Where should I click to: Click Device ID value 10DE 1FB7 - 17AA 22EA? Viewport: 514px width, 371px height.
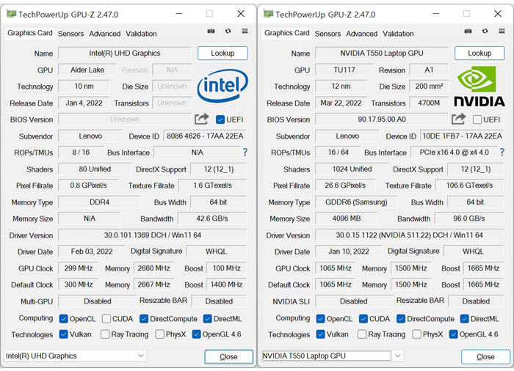point(462,136)
